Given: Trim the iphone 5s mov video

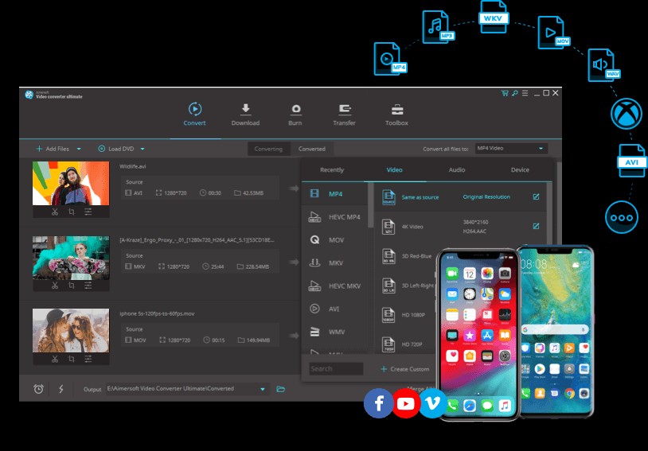Looking at the screenshot, I should [55, 359].
